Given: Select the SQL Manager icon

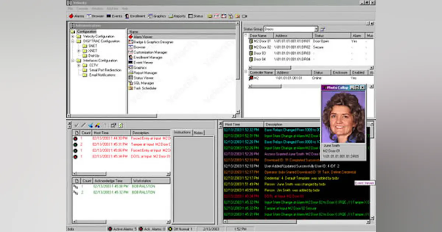Looking at the screenshot, I should (131, 83).
